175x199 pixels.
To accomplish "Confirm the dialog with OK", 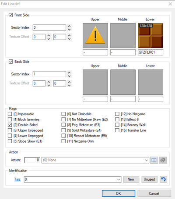I will 119,193.
